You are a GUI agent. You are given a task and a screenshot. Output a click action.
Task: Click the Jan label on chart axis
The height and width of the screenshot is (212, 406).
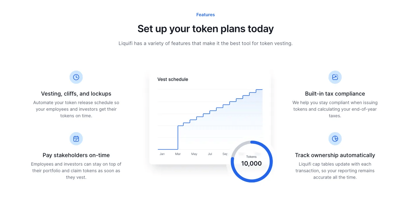click(162, 154)
